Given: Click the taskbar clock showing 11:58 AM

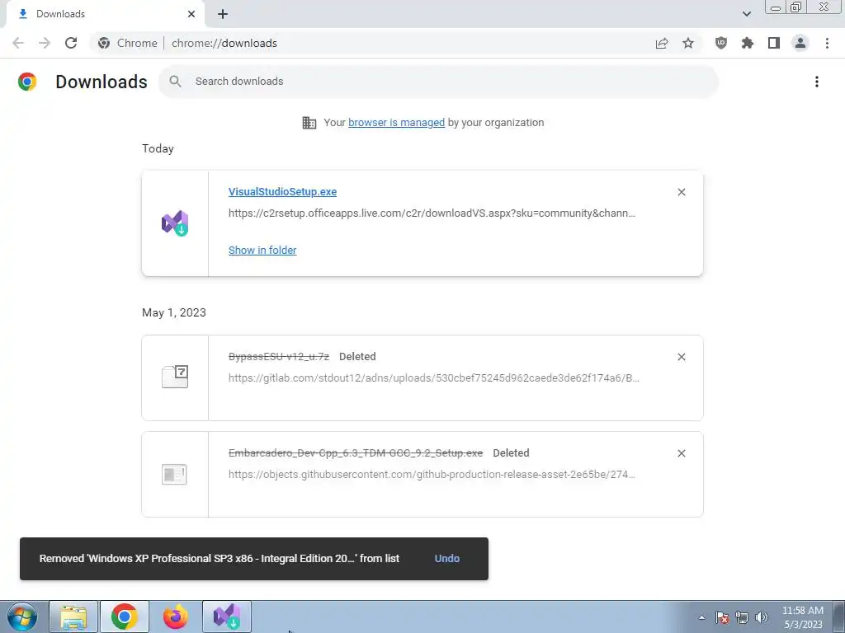Looking at the screenshot, I should coord(803,617).
